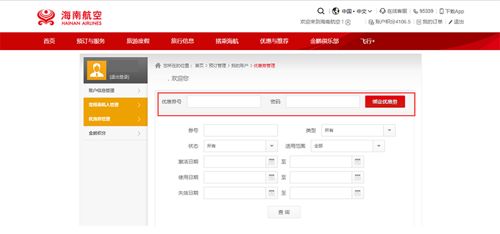Open the 中国·中文 language dropdown
The image size is (500, 234).
357,11
